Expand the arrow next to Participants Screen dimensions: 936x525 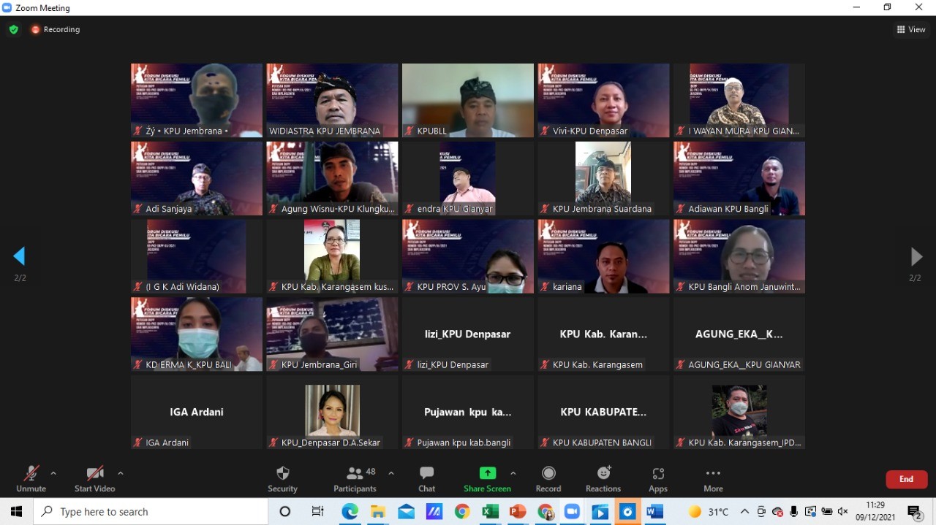[391, 473]
